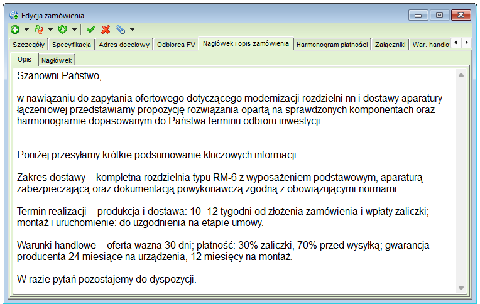
Task: Open the Specyfikacja tab
Action: click(72, 45)
